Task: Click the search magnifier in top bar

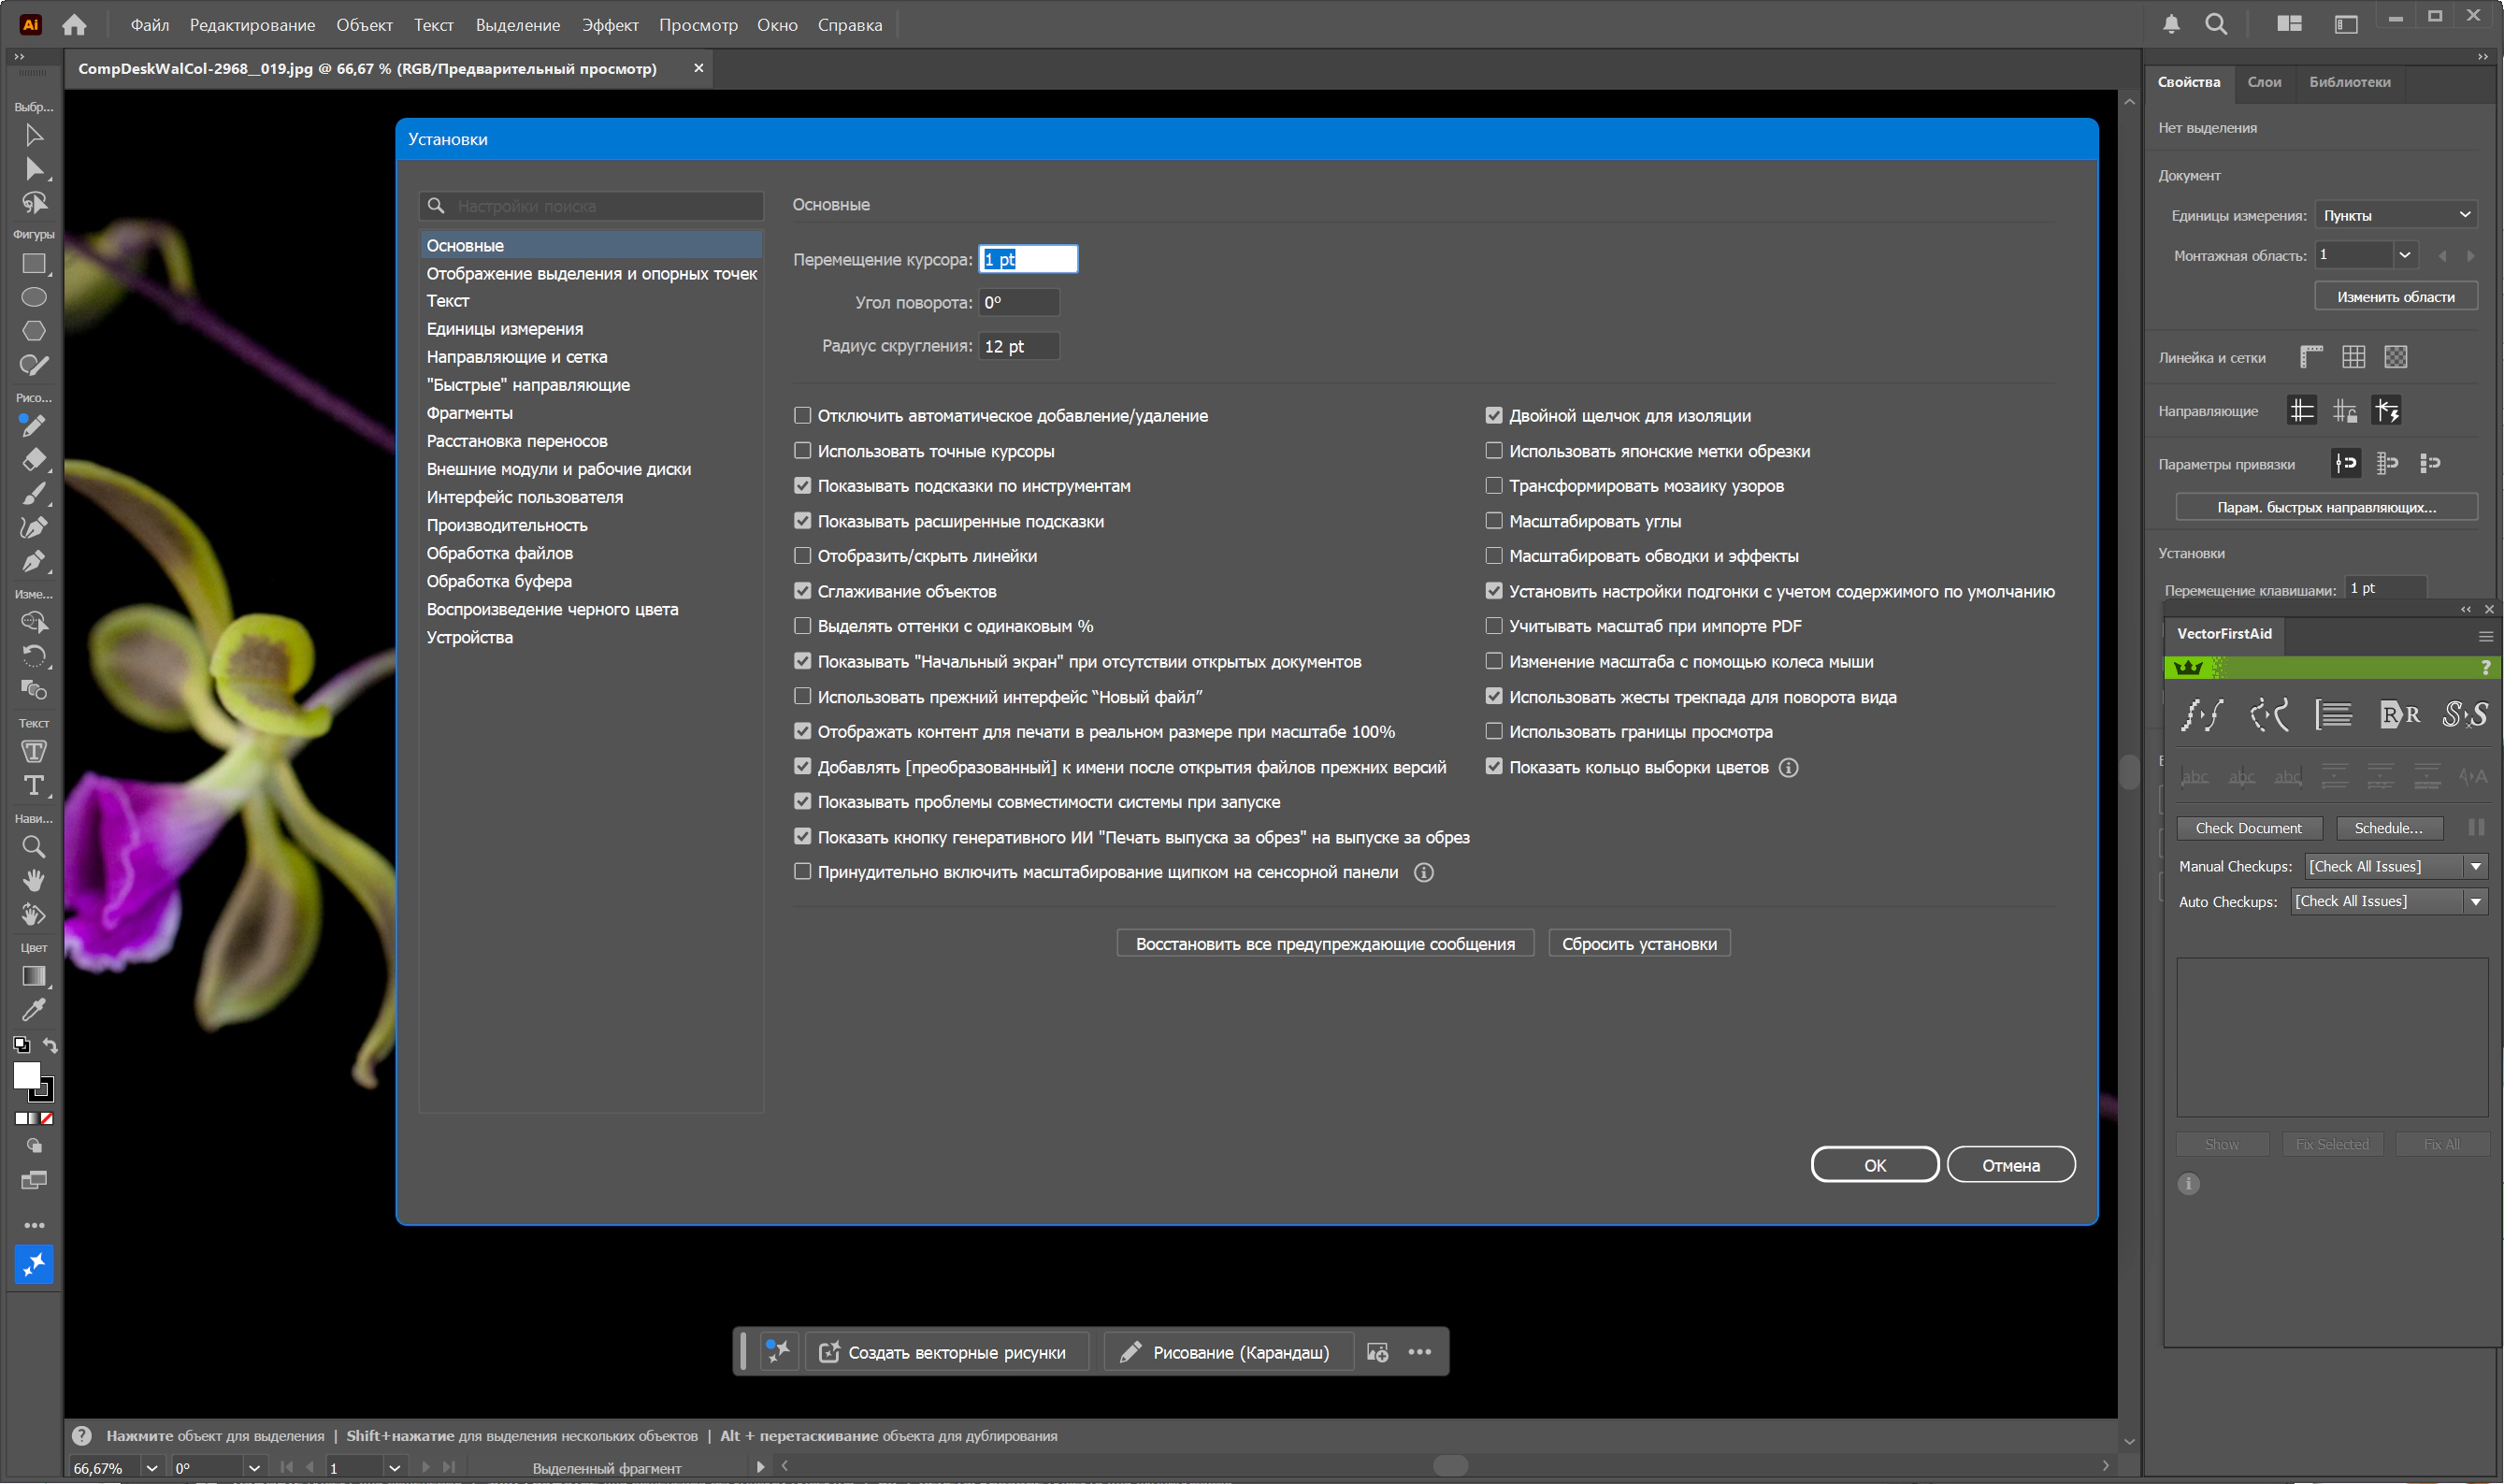Action: click(2216, 24)
